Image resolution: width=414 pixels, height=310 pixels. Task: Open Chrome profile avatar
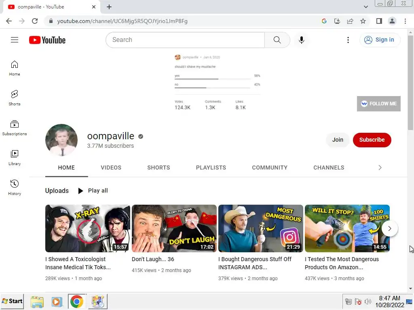coord(392,21)
